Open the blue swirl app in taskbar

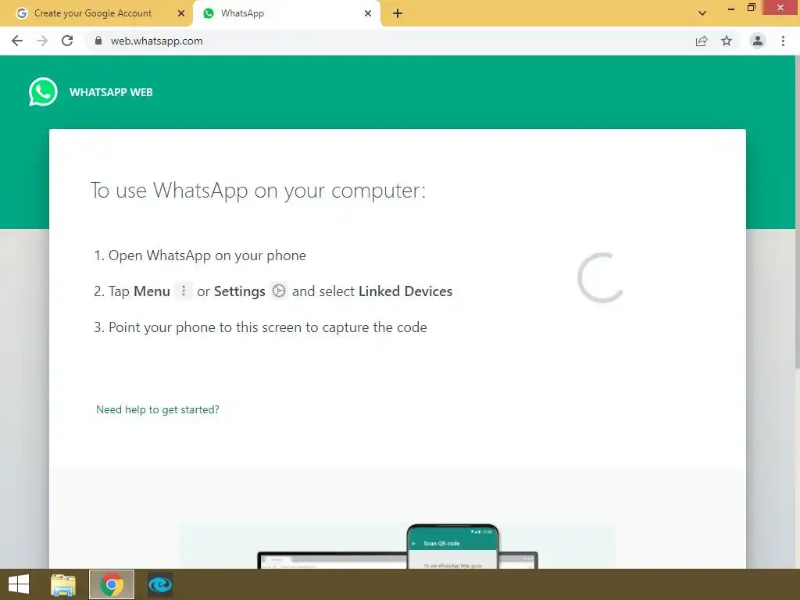[x=160, y=584]
